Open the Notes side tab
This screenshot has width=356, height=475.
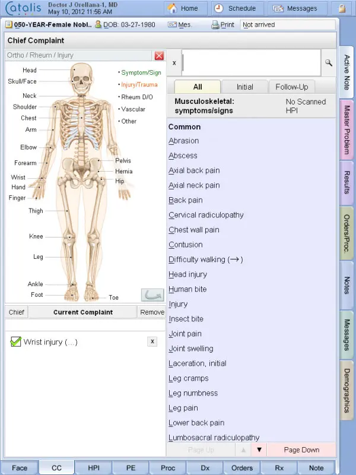[347, 285]
